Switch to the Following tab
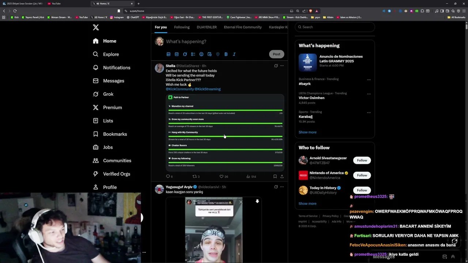The width and height of the screenshot is (468, 263). pyautogui.click(x=182, y=27)
